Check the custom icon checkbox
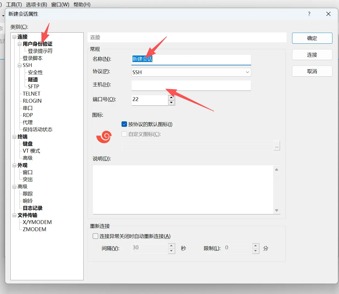 point(124,134)
